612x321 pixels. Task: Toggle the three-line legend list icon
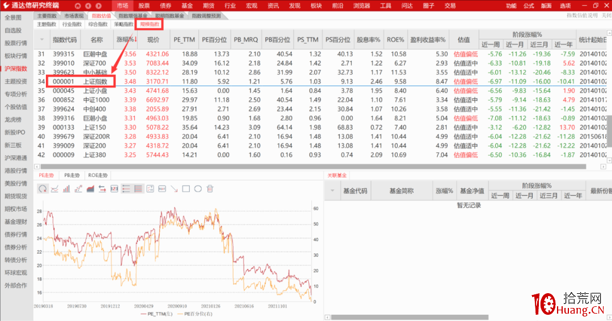point(126,189)
